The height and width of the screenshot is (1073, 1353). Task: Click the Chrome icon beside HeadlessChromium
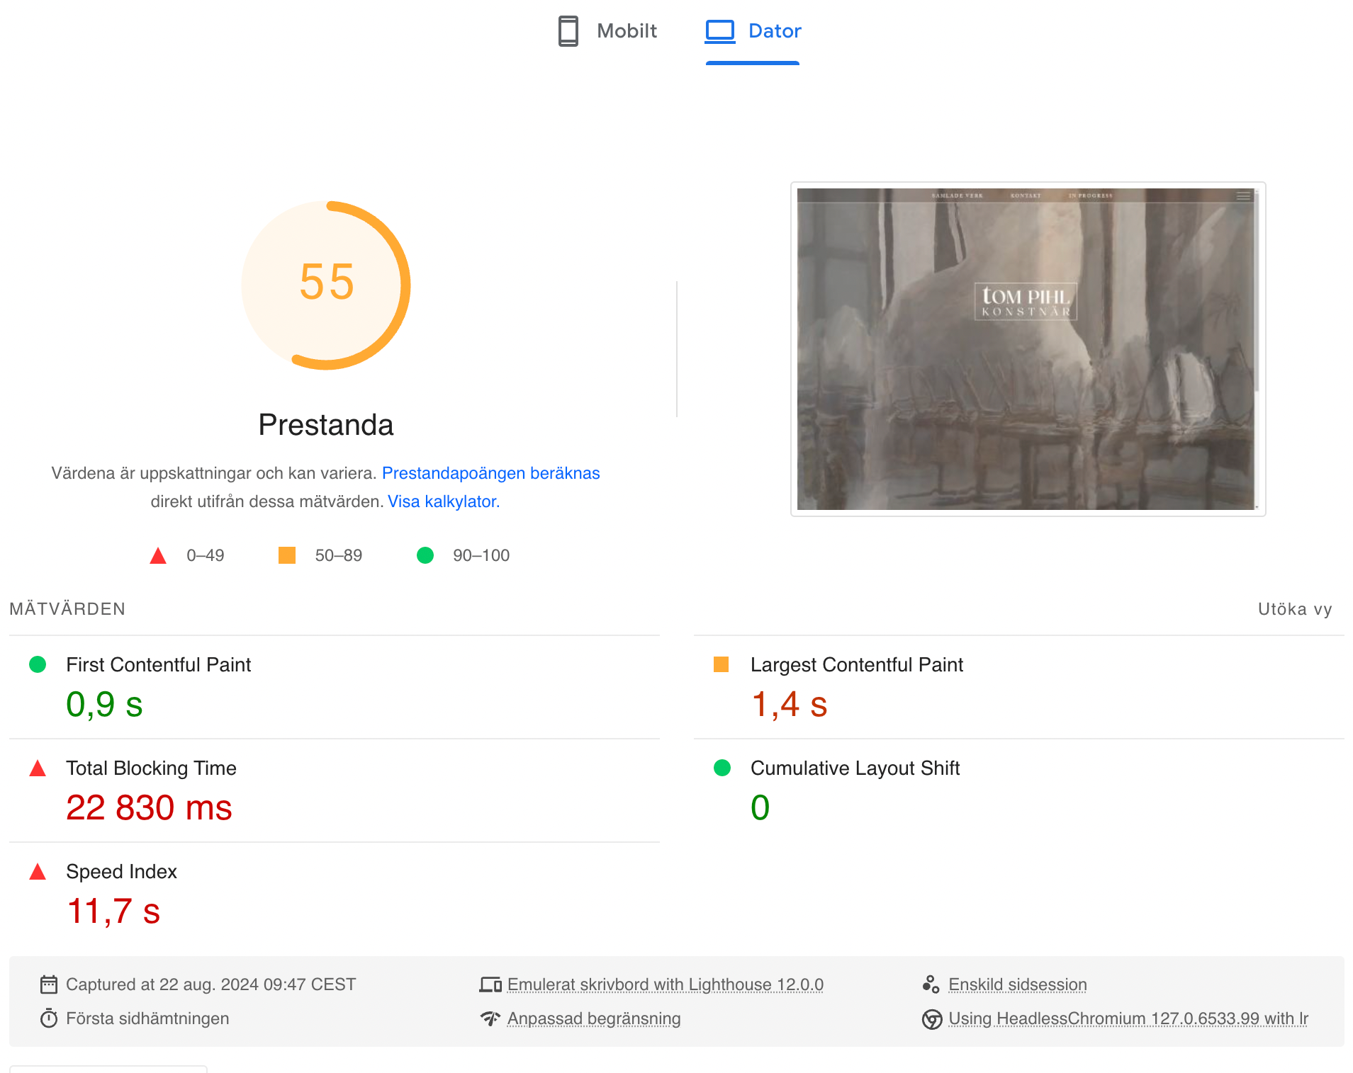coord(931,1018)
